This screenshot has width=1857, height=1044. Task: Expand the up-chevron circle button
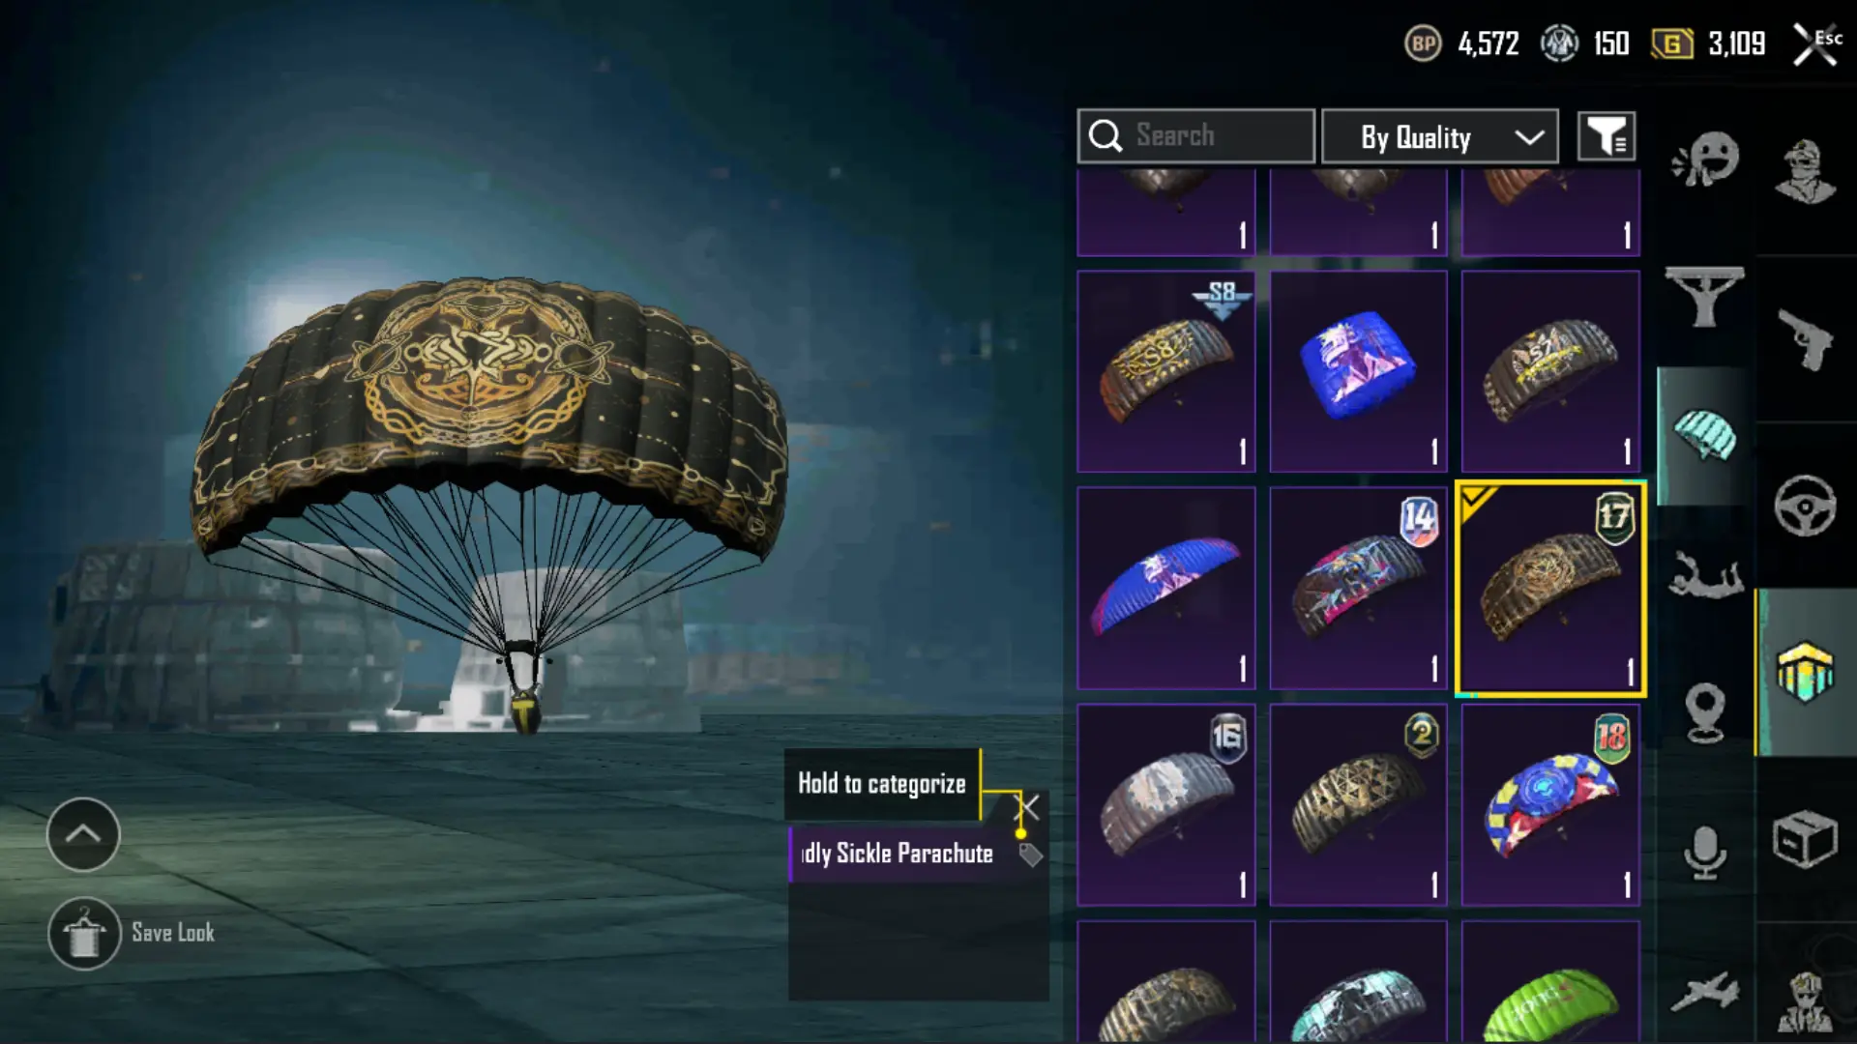[83, 834]
